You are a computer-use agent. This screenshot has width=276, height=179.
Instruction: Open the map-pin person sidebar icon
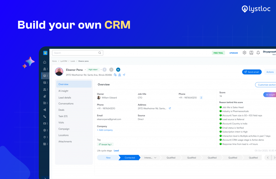[x=45, y=69]
